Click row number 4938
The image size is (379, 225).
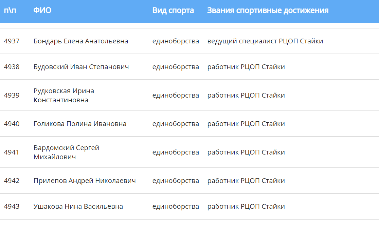tap(12, 67)
